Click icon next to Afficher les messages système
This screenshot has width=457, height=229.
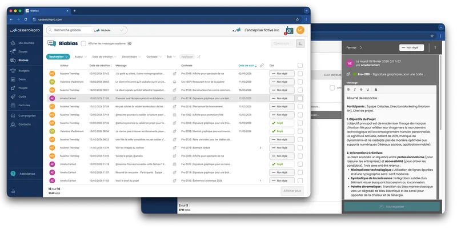pos(130,43)
